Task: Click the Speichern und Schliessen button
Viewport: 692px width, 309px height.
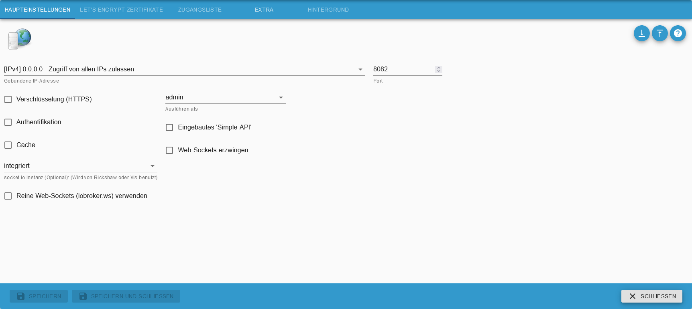Action: click(126, 296)
